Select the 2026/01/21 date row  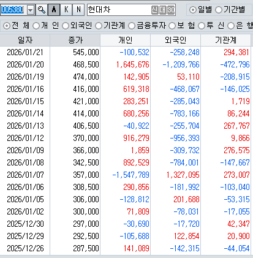(25, 53)
